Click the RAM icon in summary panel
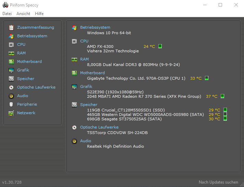The height and width of the screenshot is (187, 244). pyautogui.click(x=74, y=59)
